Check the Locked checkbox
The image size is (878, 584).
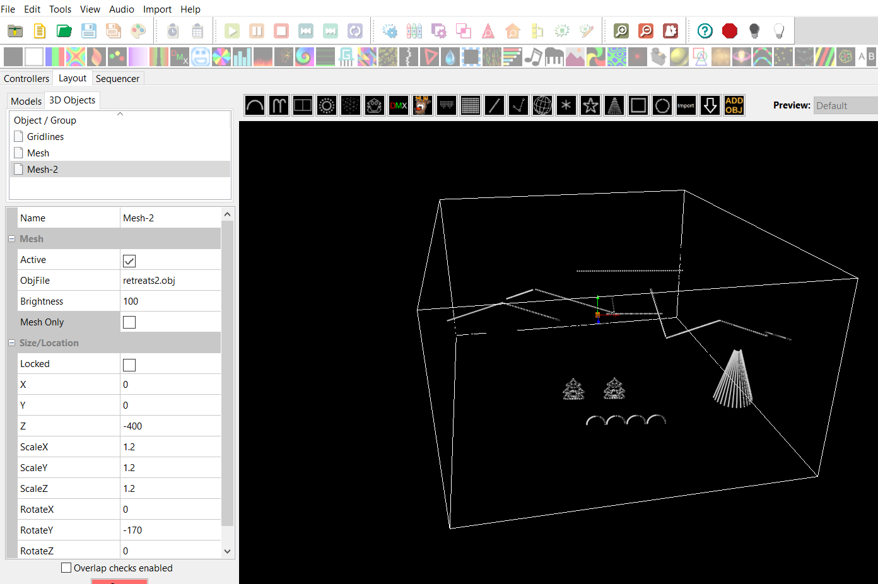pyautogui.click(x=129, y=365)
